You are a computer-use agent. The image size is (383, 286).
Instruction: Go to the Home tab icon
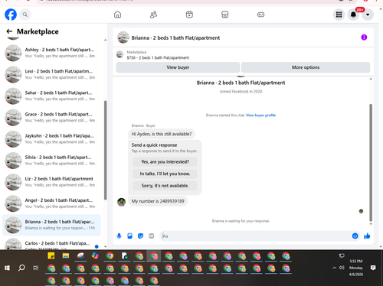pyautogui.click(x=117, y=15)
